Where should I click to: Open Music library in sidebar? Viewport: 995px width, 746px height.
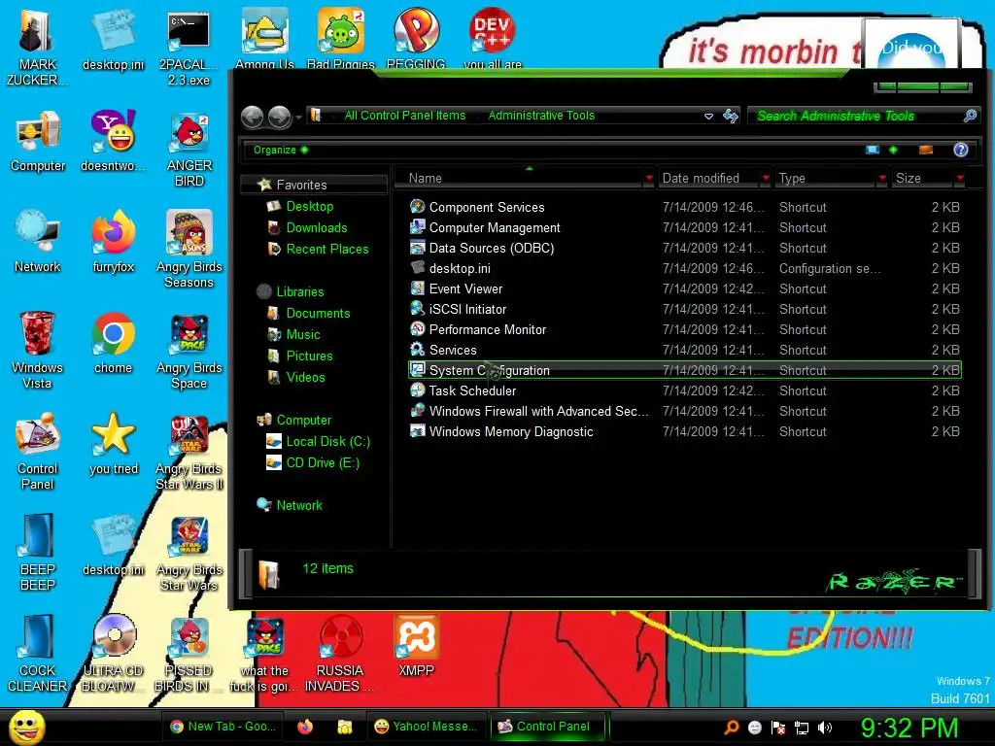tap(303, 334)
